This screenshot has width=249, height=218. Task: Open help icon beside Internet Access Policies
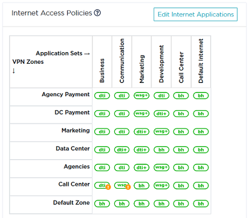(97, 13)
